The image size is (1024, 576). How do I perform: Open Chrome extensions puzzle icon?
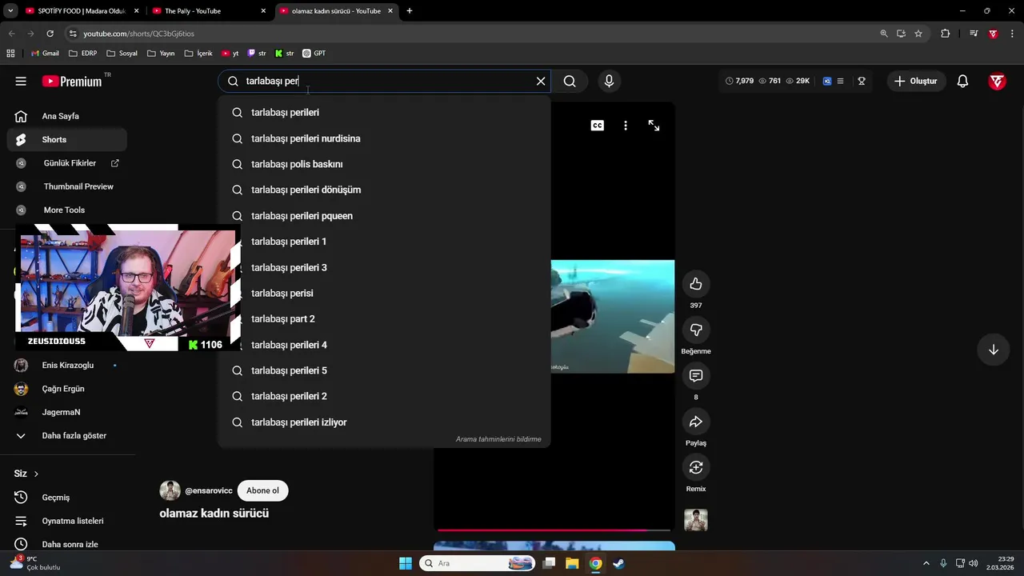click(x=946, y=34)
